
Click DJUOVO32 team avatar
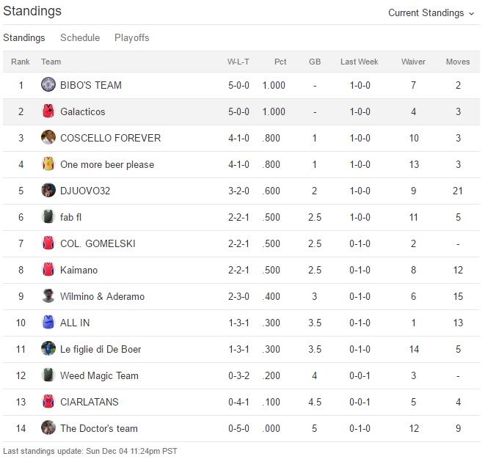(x=48, y=191)
